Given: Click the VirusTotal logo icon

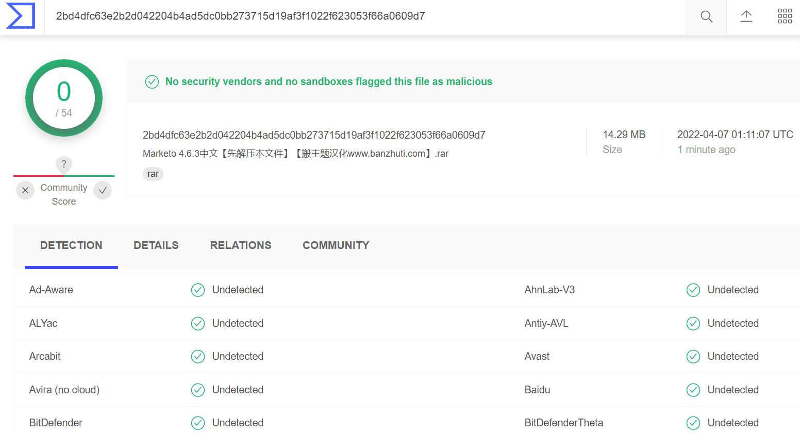Looking at the screenshot, I should [21, 16].
